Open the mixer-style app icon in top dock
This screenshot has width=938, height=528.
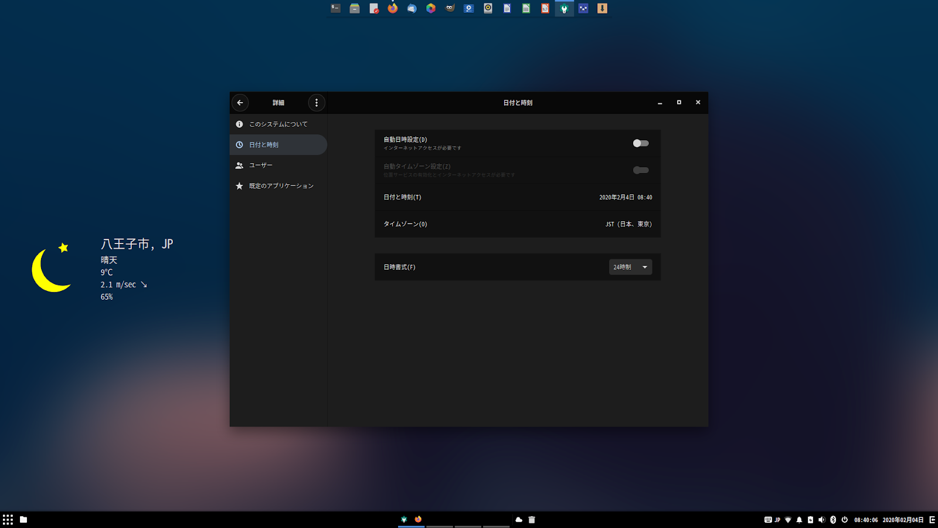tap(583, 8)
